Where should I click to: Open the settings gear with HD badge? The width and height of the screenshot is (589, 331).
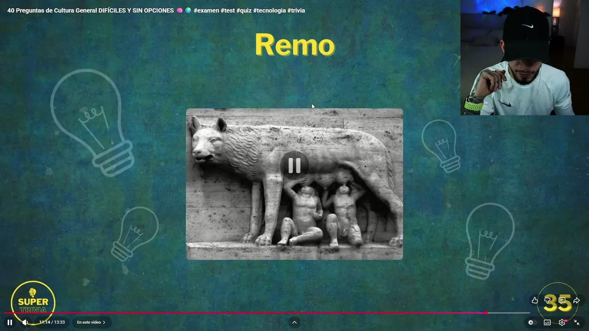(x=562, y=322)
